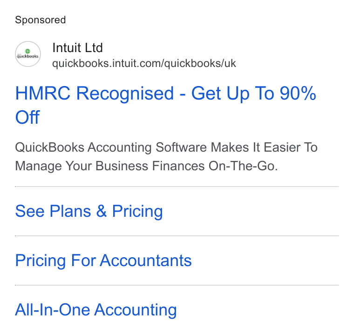Visit the plans and pricing page link

coord(88,211)
